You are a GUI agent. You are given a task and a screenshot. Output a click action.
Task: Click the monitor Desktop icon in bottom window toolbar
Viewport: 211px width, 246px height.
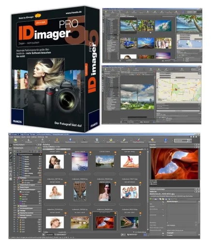tap(97, 140)
